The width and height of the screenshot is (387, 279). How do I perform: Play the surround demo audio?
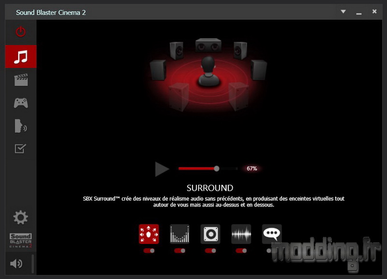[x=162, y=169]
